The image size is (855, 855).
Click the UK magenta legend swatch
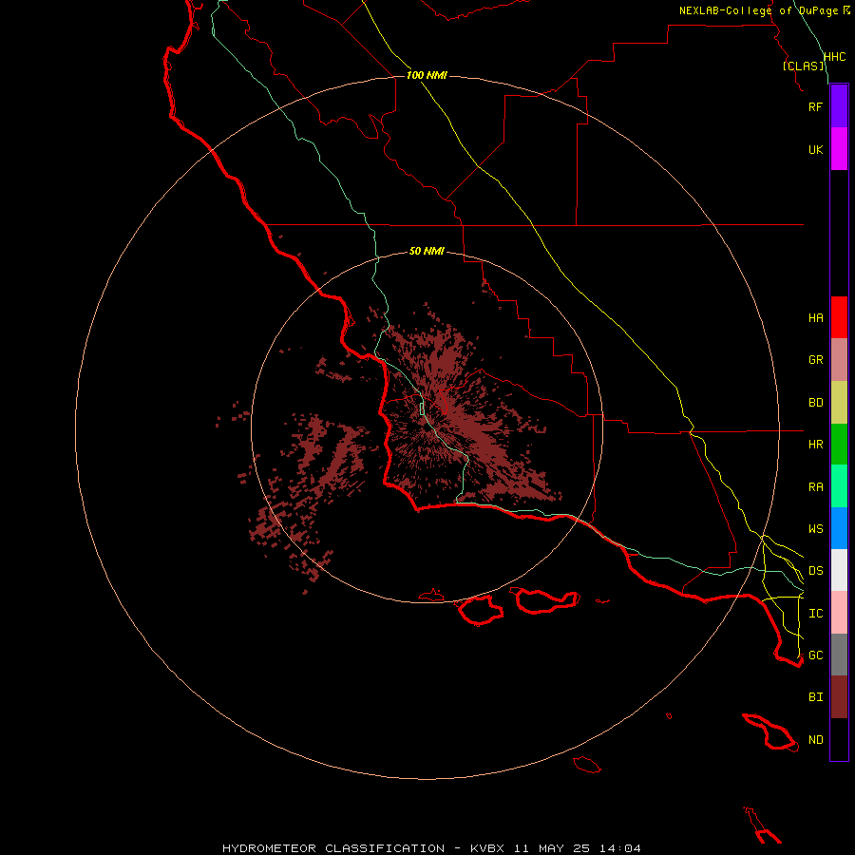(839, 149)
